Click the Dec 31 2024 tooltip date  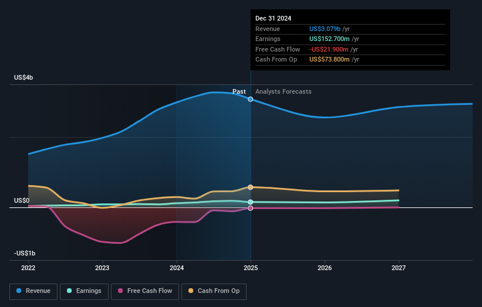(x=273, y=18)
